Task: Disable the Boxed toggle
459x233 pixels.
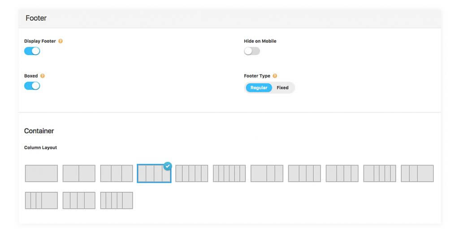Action: 32,86
